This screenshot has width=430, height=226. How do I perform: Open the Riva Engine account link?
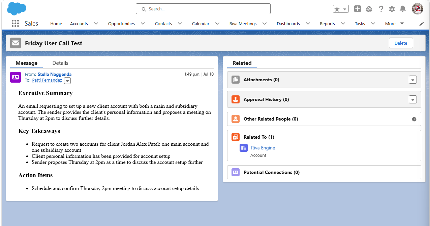[x=263, y=148]
